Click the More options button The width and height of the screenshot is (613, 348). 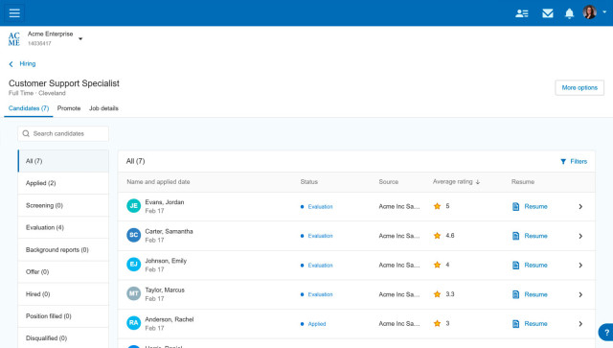(579, 87)
